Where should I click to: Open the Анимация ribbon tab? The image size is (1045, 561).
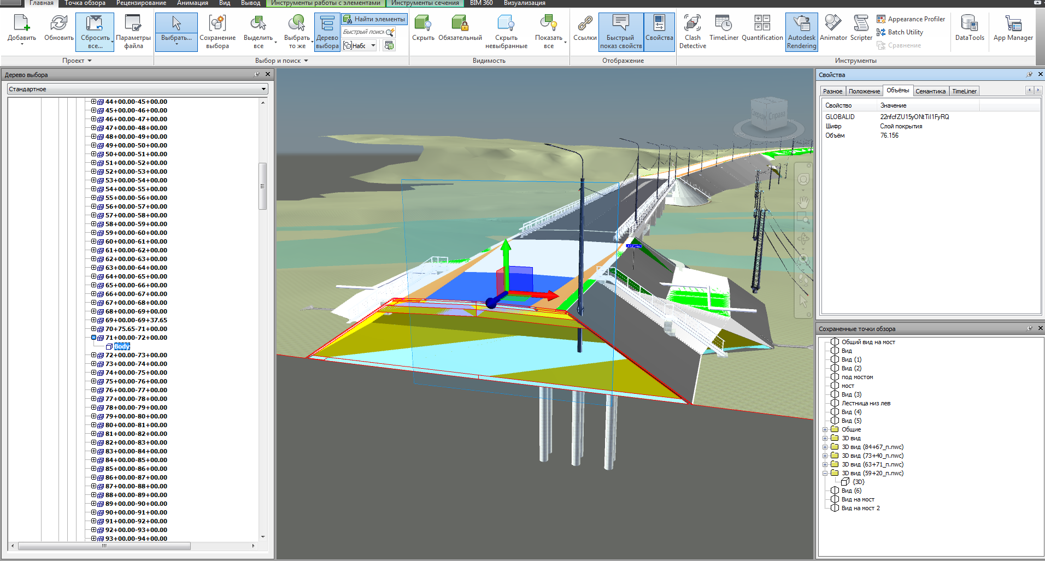(192, 3)
